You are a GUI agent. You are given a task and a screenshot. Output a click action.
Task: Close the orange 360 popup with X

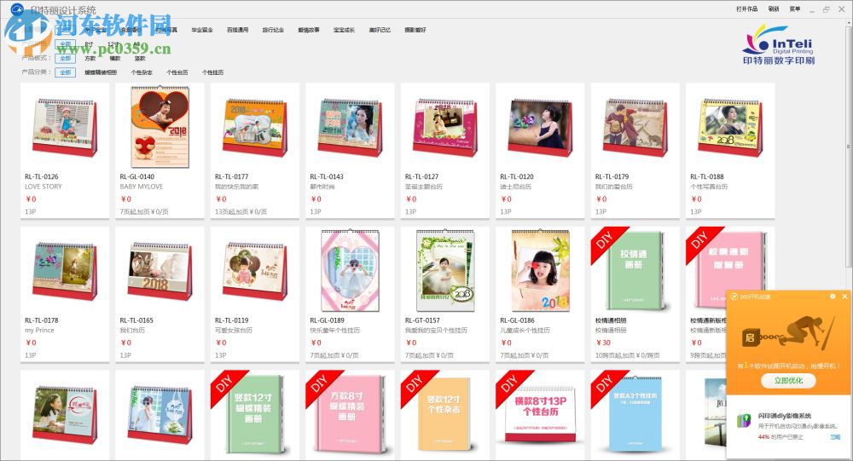[x=844, y=297]
